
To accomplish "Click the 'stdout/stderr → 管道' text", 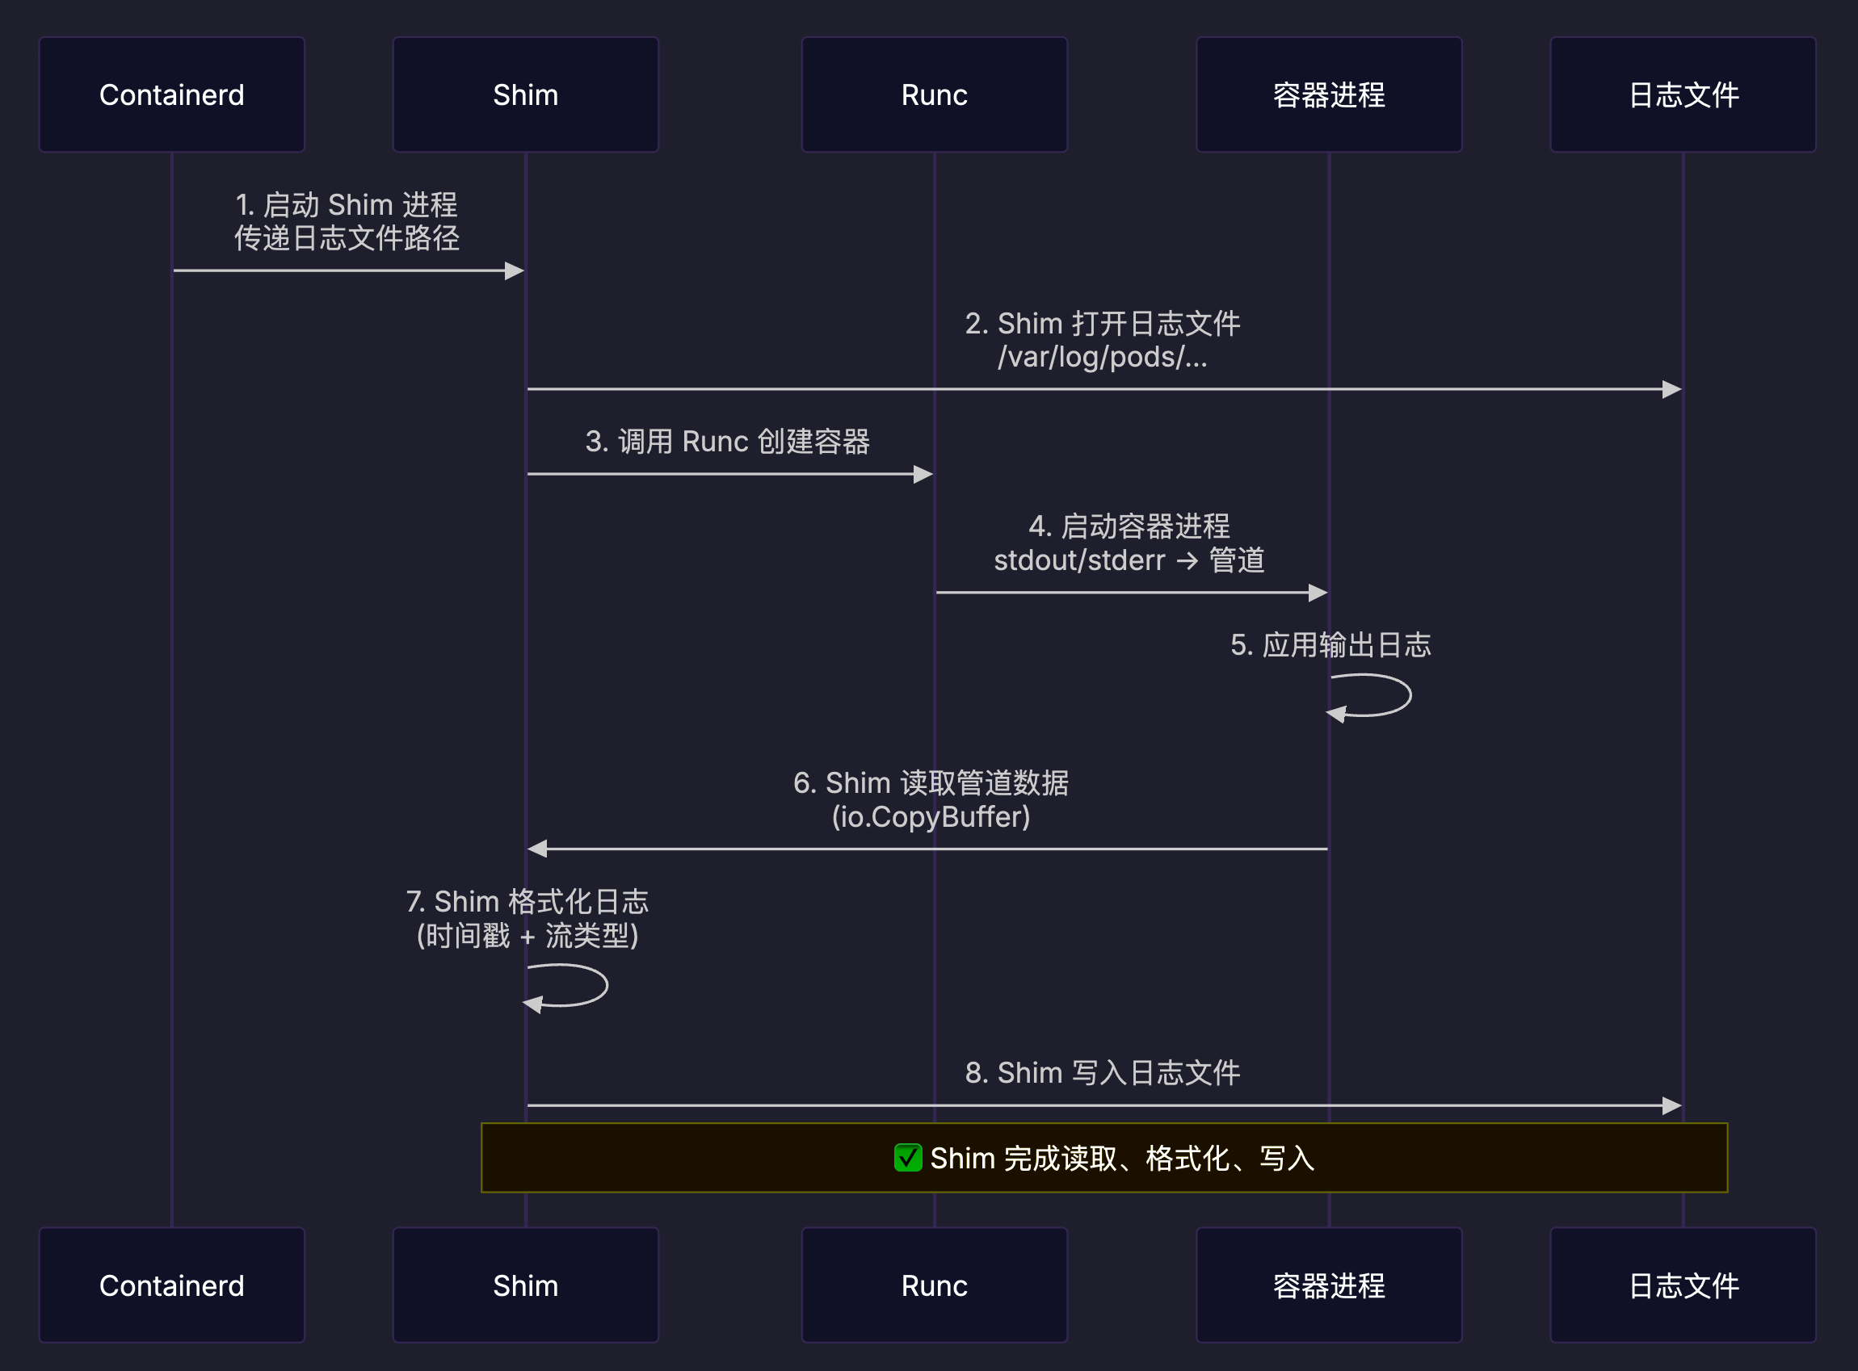I will pyautogui.click(x=1129, y=560).
